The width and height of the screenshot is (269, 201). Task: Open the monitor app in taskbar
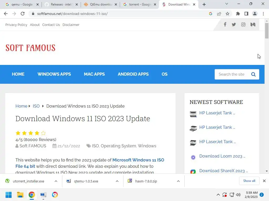tap(43, 195)
